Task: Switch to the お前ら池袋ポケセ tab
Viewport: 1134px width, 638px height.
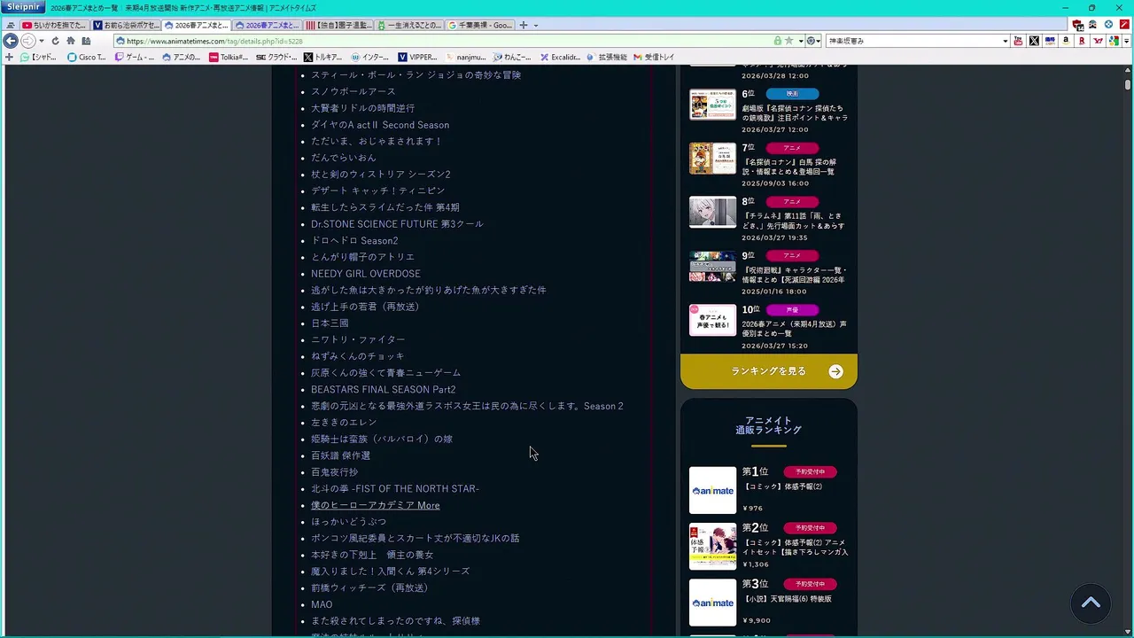Action: pos(126,25)
